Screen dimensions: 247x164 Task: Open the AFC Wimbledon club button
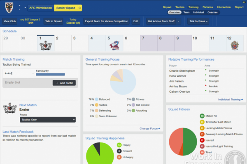[x=41, y=8]
